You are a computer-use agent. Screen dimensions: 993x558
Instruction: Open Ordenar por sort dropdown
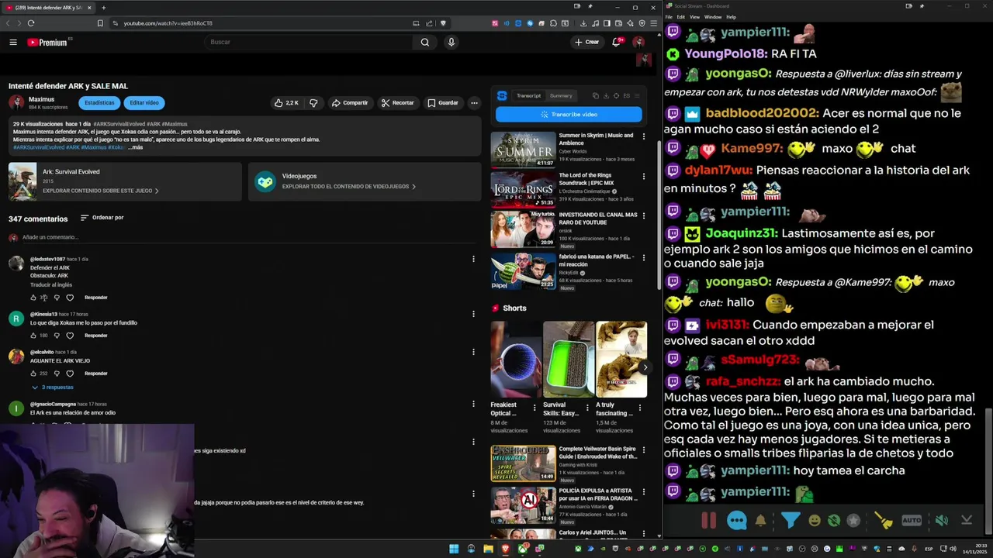(102, 218)
